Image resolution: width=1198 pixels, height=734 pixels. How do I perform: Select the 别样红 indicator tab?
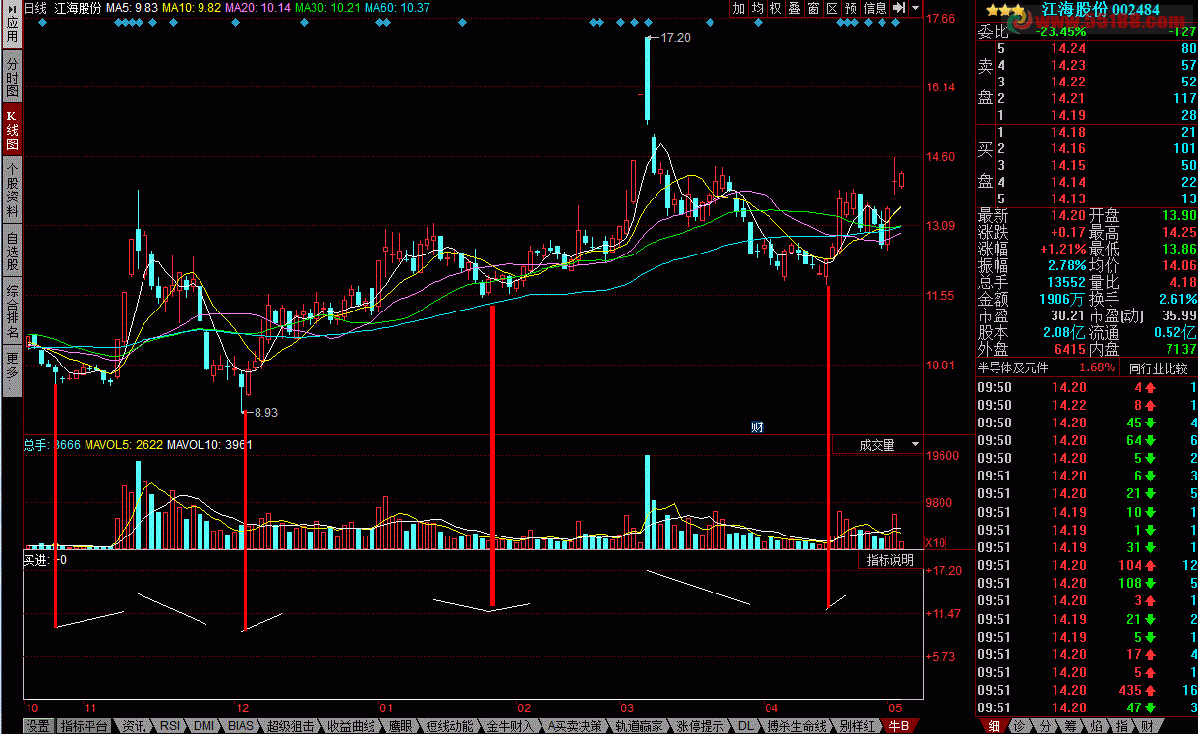pos(855,726)
